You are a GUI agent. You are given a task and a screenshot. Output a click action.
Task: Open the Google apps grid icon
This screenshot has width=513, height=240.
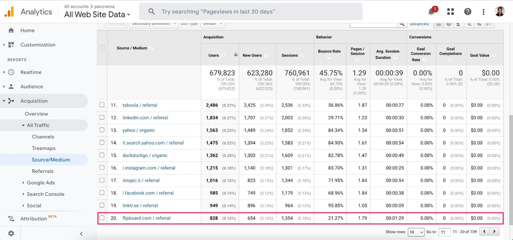[x=450, y=12]
